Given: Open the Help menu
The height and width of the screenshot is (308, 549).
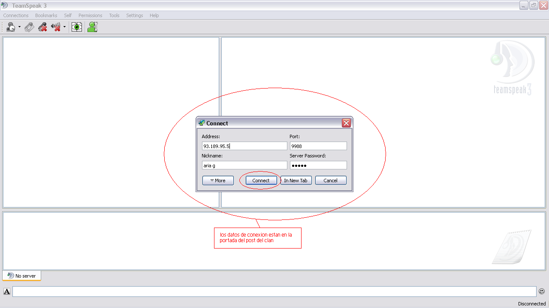Looking at the screenshot, I should pos(154,15).
